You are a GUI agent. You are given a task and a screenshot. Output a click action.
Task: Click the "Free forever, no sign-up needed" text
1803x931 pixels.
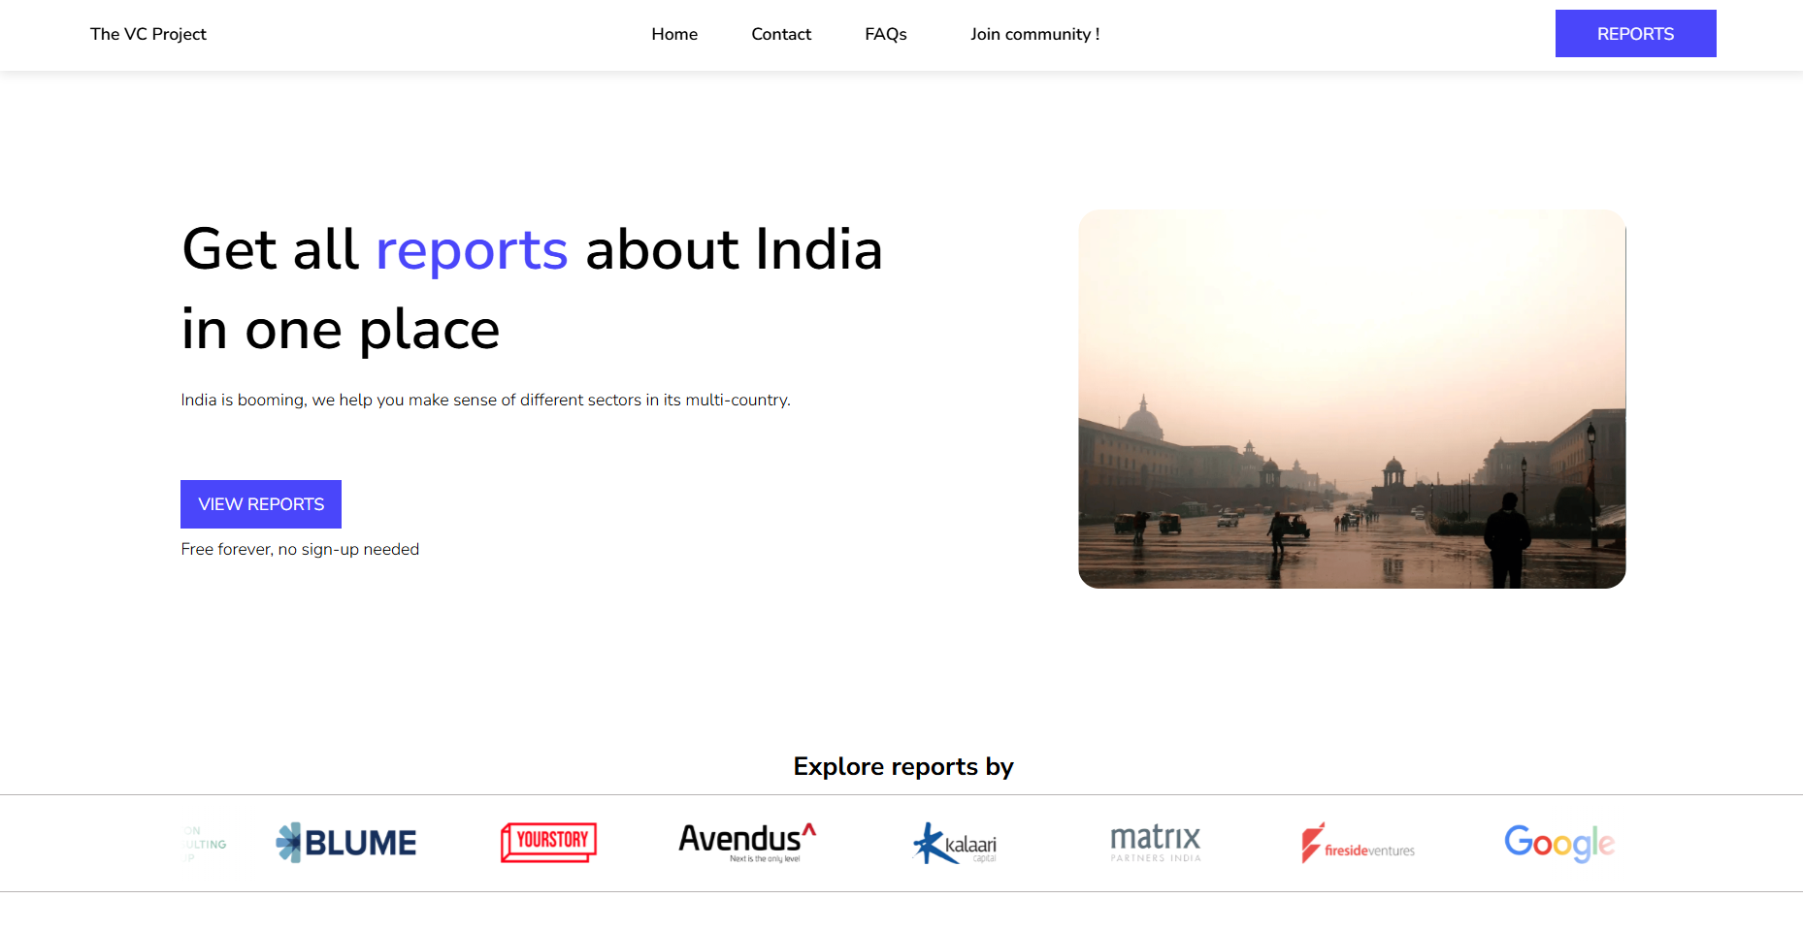tap(300, 549)
